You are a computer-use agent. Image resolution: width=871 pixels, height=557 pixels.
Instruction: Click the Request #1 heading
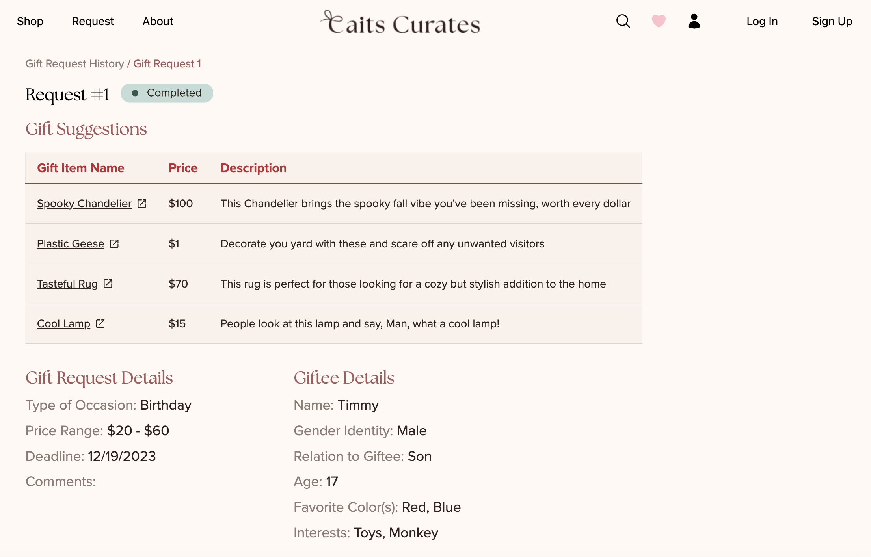point(67,95)
